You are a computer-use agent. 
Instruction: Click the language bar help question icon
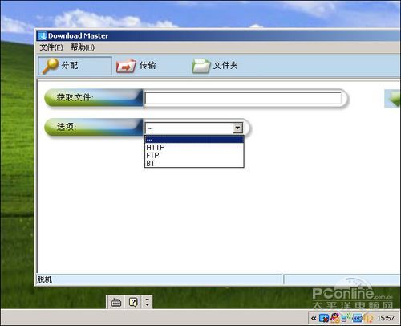click(x=133, y=303)
